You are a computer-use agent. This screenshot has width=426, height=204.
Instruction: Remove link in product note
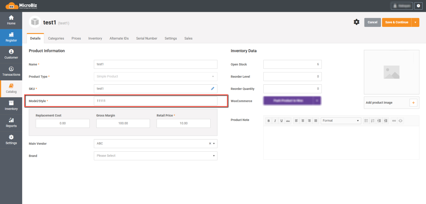coord(400,121)
